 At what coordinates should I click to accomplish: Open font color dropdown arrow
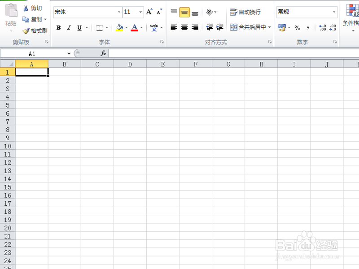pos(141,28)
